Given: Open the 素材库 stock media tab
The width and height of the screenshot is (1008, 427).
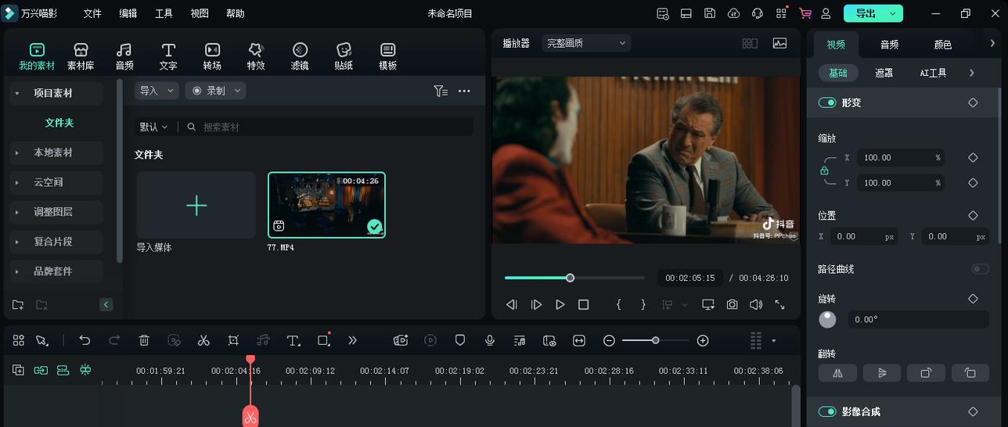Looking at the screenshot, I should point(81,56).
